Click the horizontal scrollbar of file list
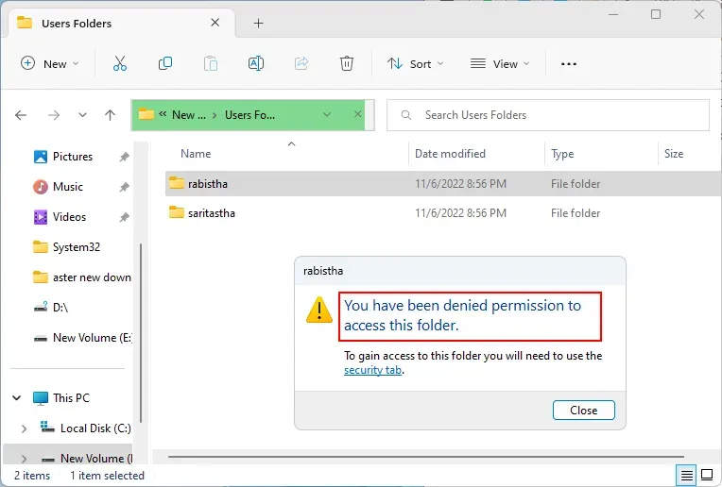 pos(426,457)
